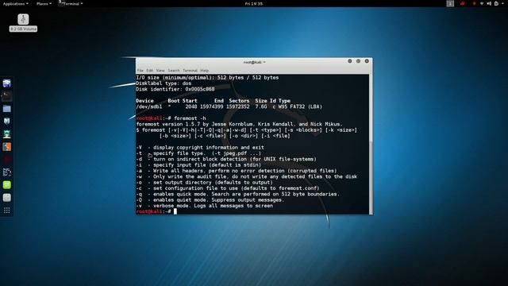
Task: Click the '-Q - enables quiet mode' line
Action: click(210, 200)
